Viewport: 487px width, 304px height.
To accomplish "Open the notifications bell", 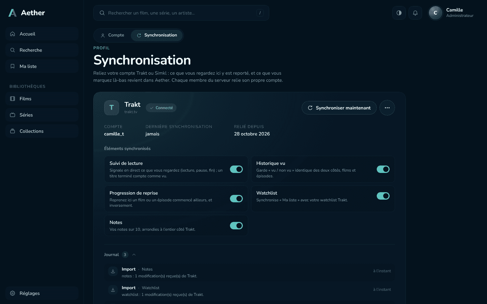I will coord(415,13).
